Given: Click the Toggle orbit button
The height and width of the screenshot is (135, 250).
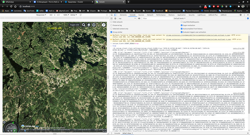Looking at the screenshot, I should pyautogui.click(x=75, y=25).
